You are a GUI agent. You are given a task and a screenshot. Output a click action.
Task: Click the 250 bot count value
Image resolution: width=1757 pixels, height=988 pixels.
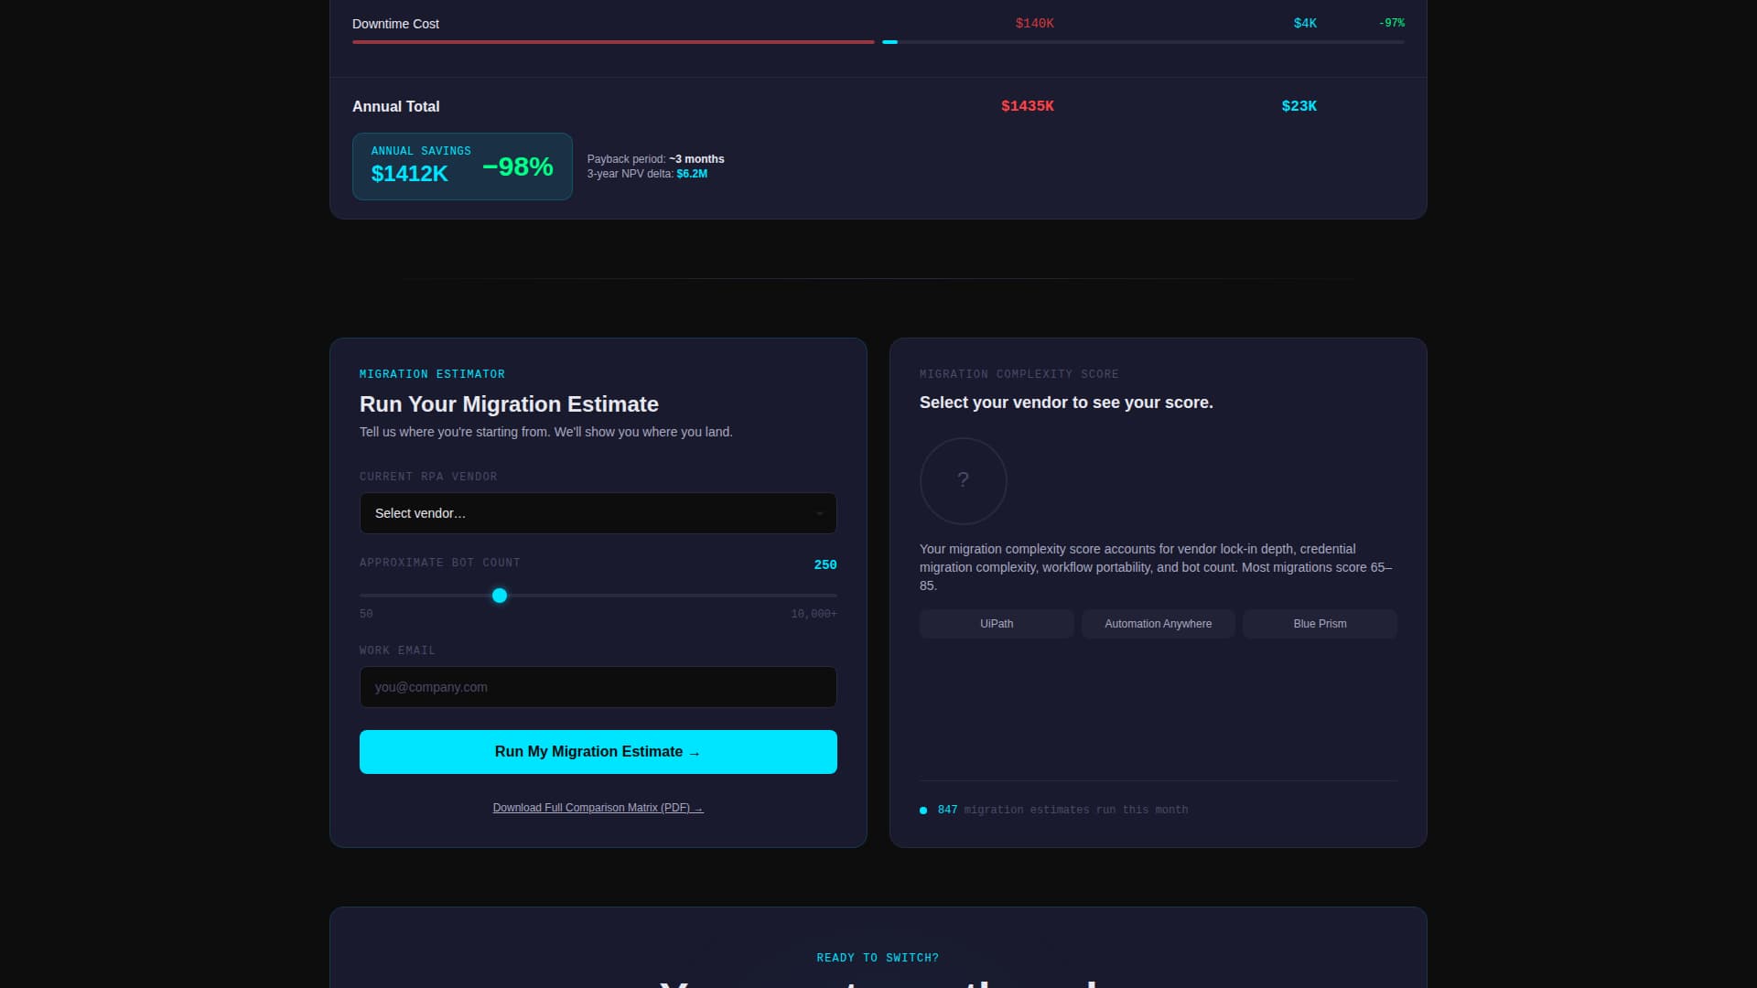[x=825, y=564]
